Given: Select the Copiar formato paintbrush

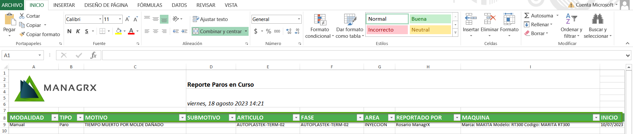Looking at the screenshot, I should (22, 34).
